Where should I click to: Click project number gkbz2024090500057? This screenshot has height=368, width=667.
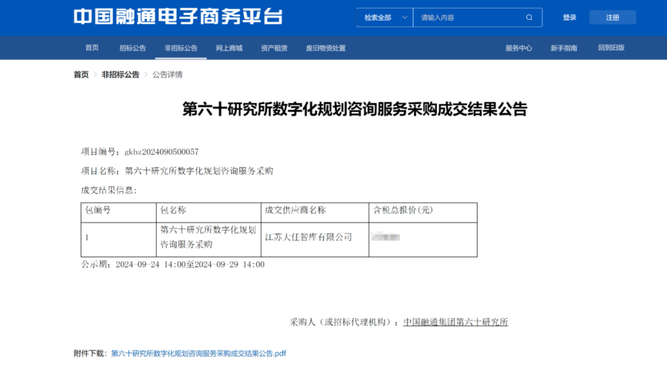coord(162,152)
